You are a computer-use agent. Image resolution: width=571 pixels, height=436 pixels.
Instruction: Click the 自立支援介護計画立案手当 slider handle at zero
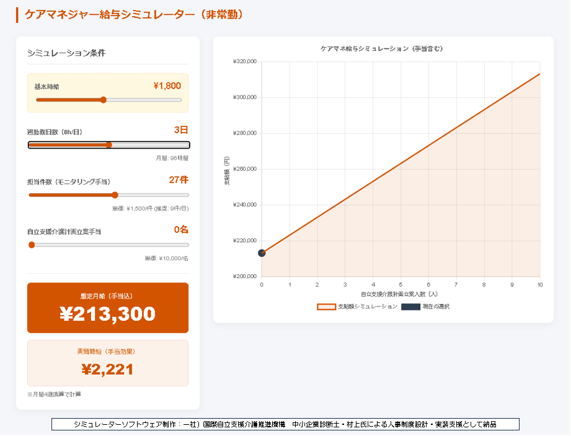[x=32, y=245]
